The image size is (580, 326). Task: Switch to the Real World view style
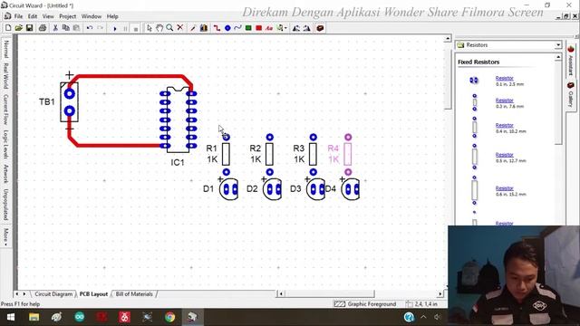6,75
